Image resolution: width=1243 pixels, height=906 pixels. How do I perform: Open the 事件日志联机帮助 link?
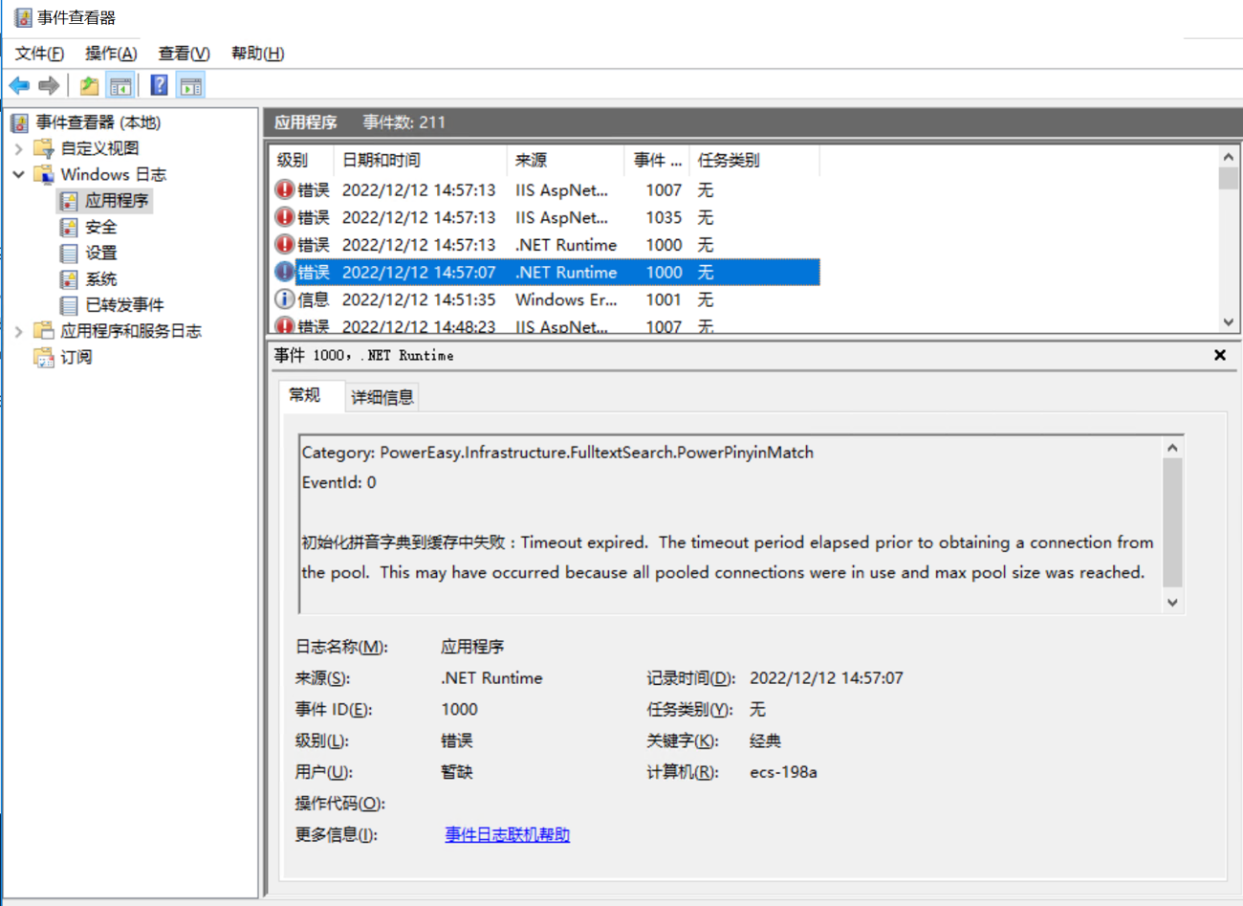(x=507, y=835)
